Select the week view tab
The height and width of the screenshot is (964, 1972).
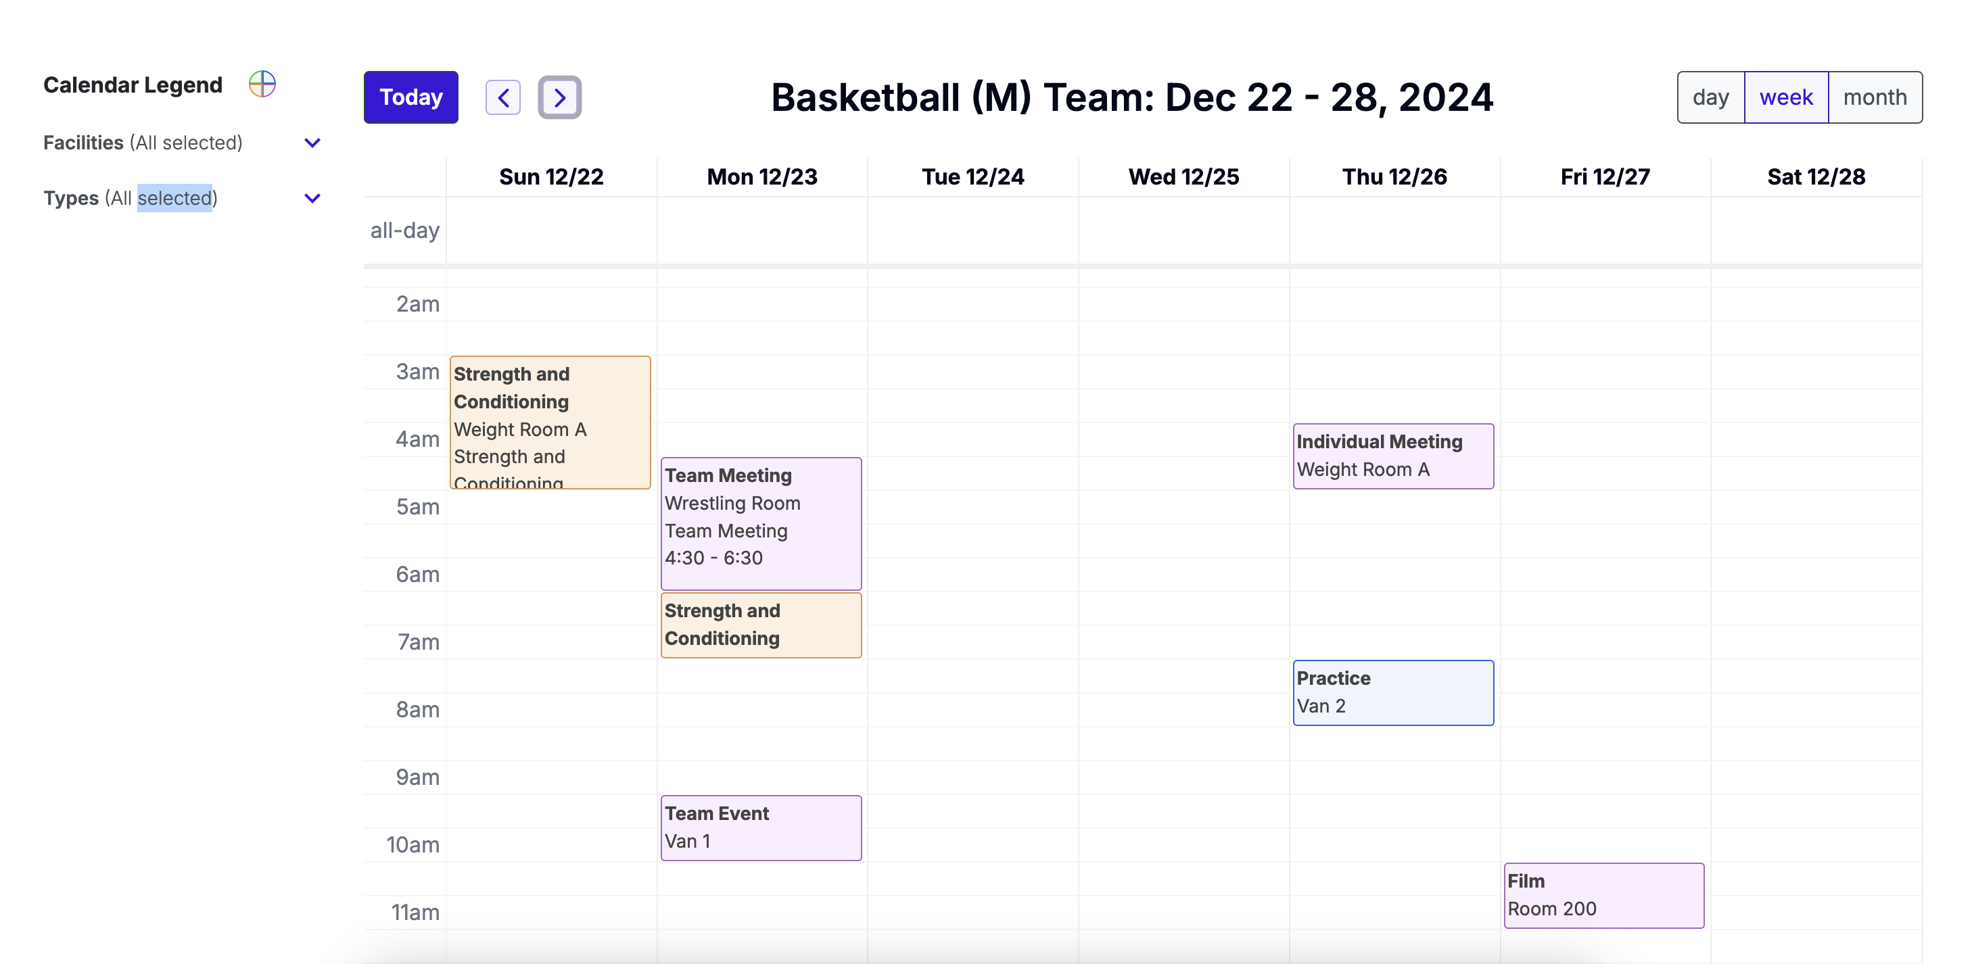[1786, 97]
